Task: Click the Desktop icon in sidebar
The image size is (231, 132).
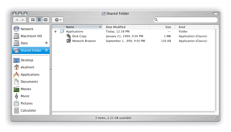Action: point(16,60)
